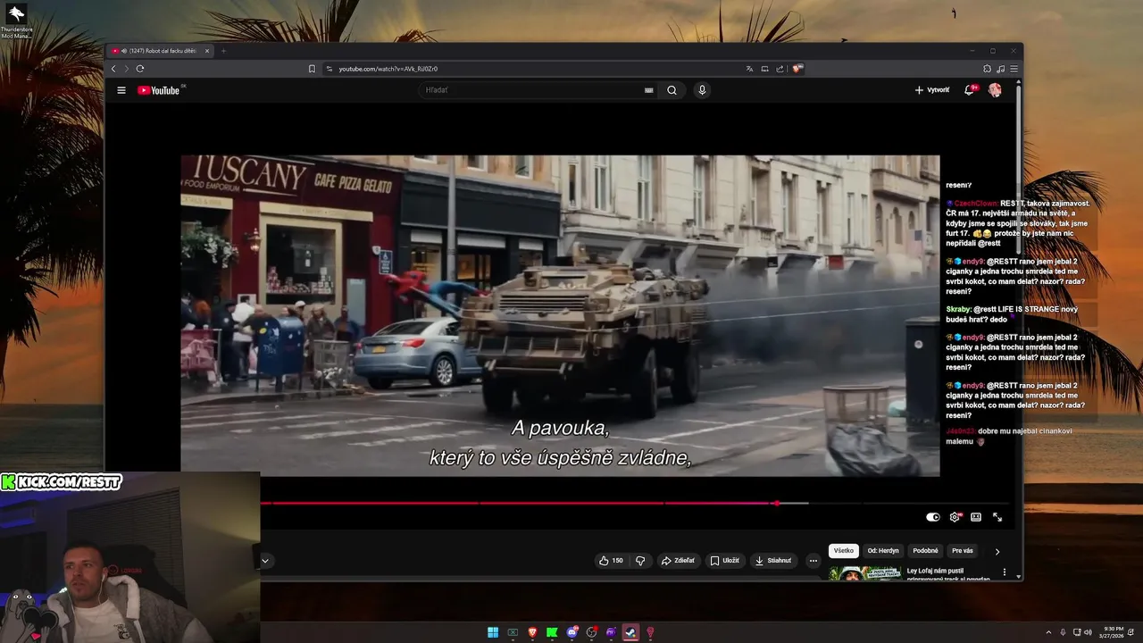The height and width of the screenshot is (643, 1143).
Task: Open the translate page icon in address bar
Action: click(749, 69)
